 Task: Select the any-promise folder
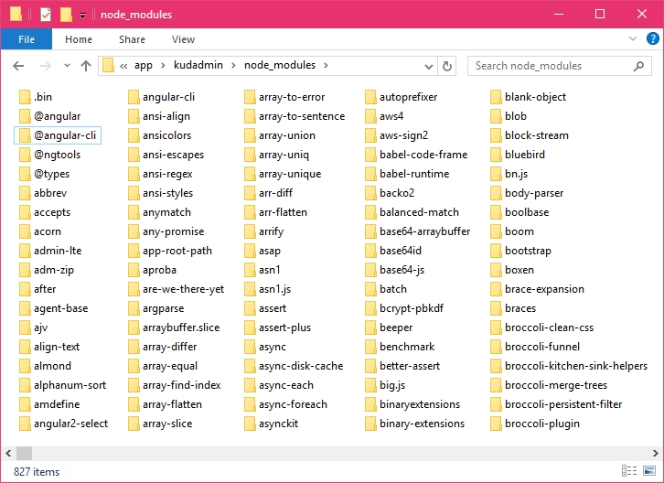point(166,231)
